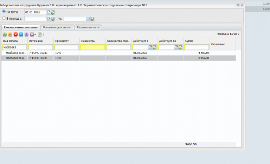Open the Разовые выплаты tab
This screenshot has width=270, height=164.
88,27
